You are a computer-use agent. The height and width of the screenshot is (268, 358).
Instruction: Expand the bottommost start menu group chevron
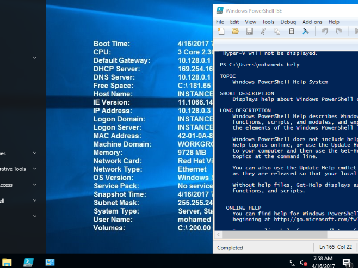tap(35, 216)
